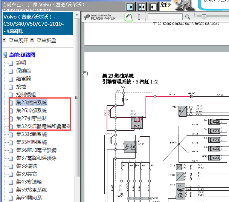Select 集35照明系統 in the tree

pos(31,142)
